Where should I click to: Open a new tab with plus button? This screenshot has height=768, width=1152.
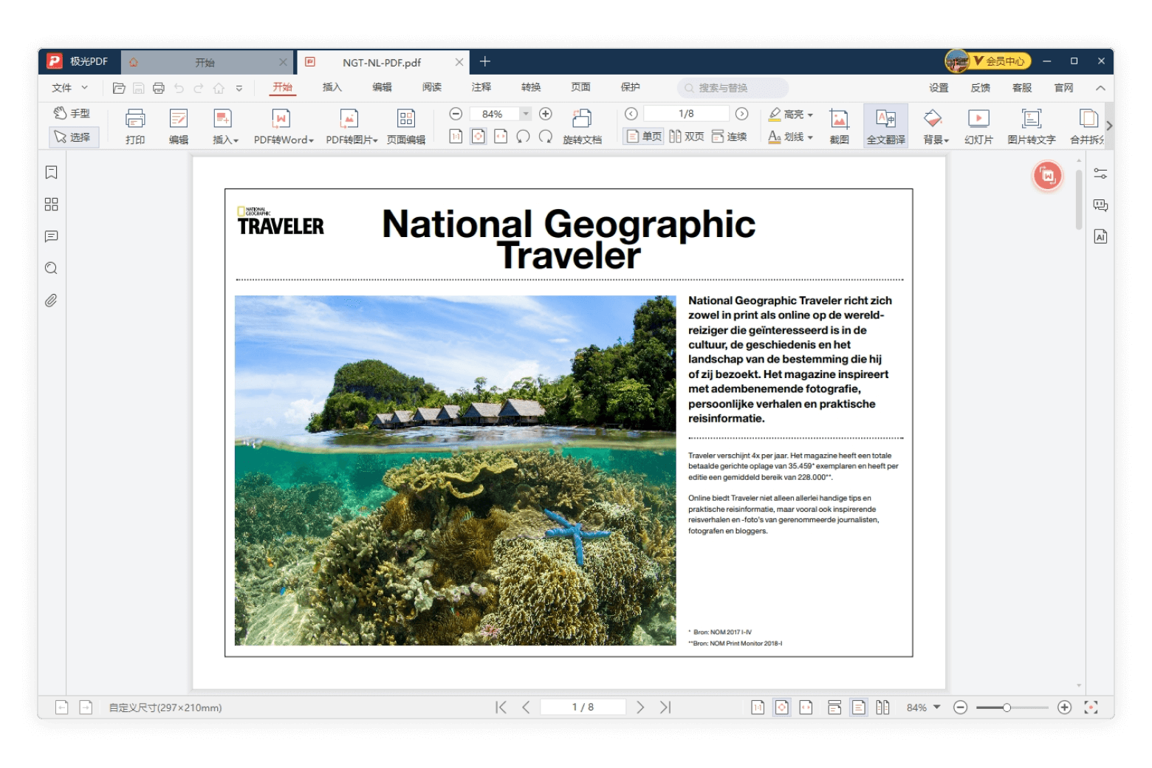[x=485, y=61]
